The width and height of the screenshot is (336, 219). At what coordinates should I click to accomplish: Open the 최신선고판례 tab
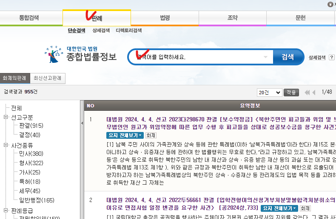pos(47,78)
